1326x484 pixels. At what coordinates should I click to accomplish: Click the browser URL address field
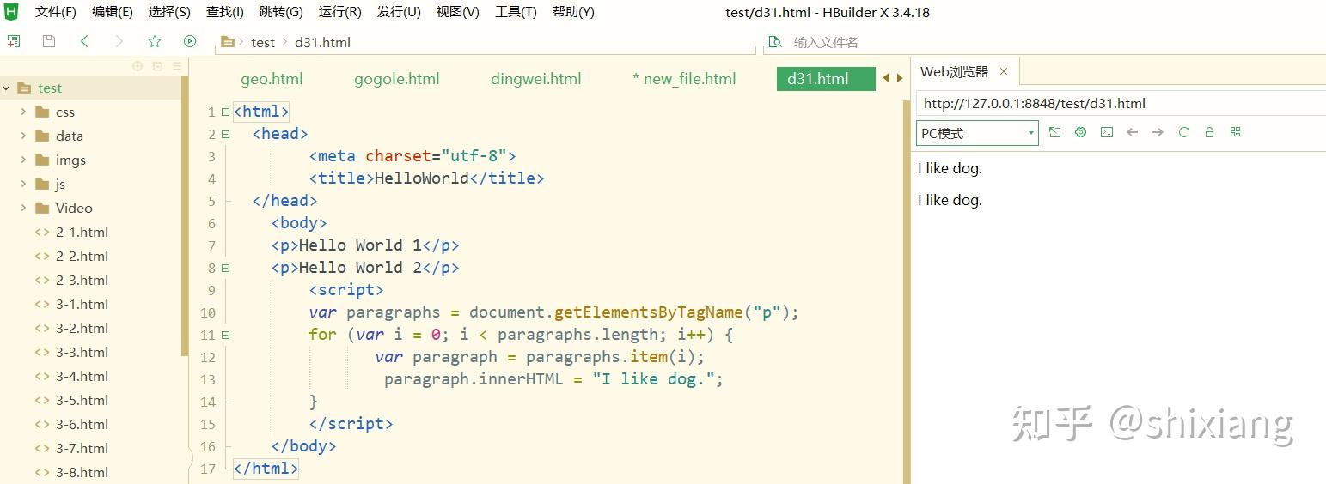click(1121, 103)
